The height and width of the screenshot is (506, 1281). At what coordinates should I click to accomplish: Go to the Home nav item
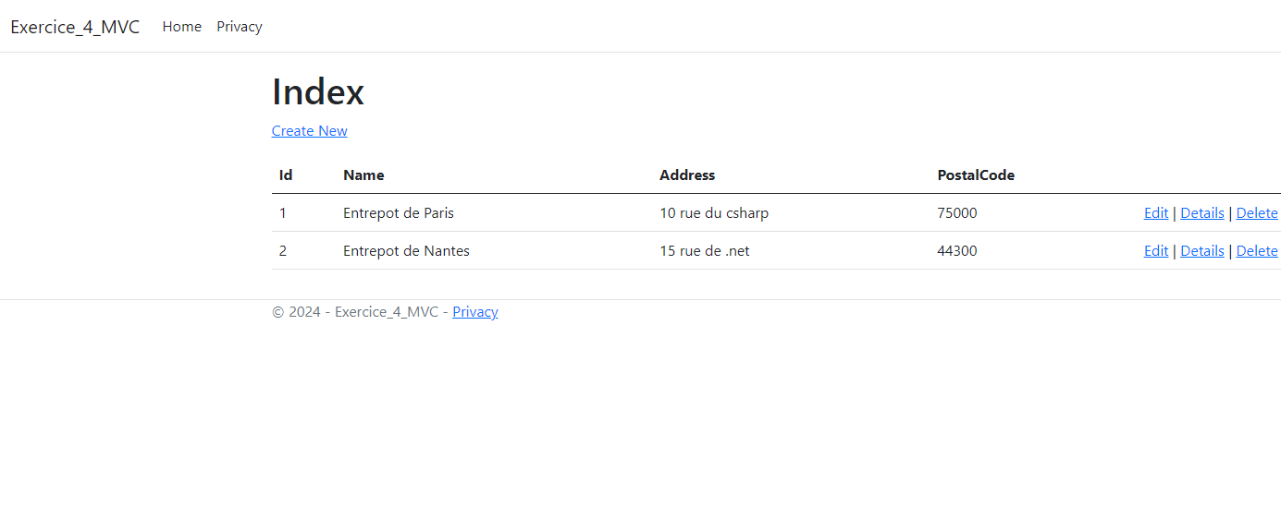[182, 27]
